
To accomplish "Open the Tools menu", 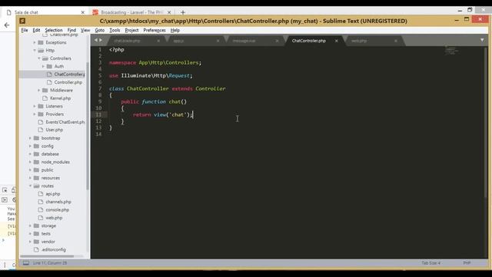I will 115,30.
